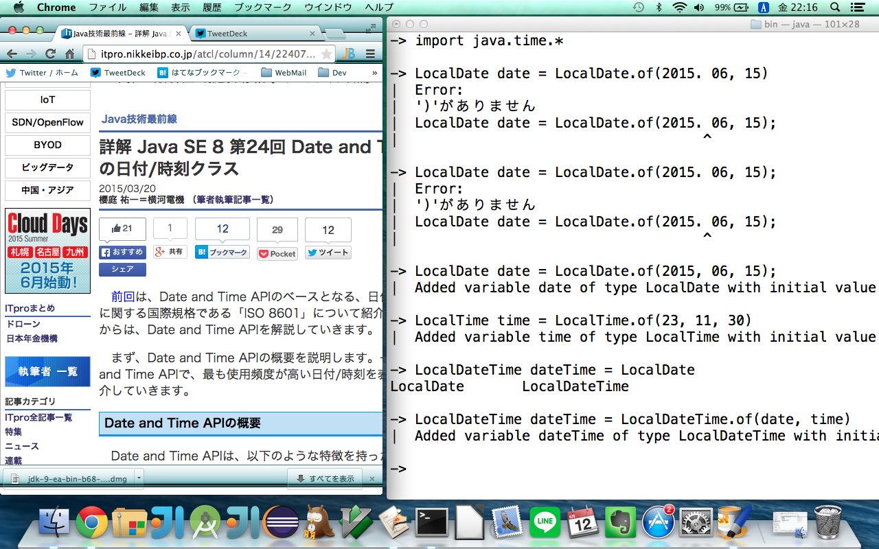Open the volume control in menu bar

699,8
